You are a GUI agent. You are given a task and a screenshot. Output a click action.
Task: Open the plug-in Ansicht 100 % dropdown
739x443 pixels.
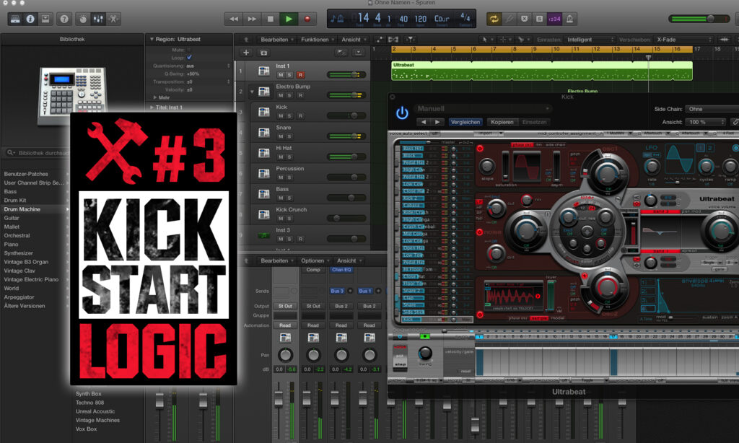(706, 122)
